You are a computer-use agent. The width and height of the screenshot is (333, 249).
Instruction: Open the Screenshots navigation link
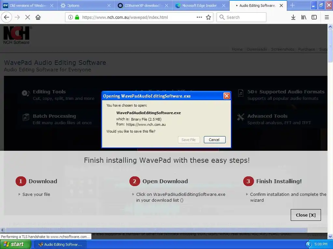(283, 49)
